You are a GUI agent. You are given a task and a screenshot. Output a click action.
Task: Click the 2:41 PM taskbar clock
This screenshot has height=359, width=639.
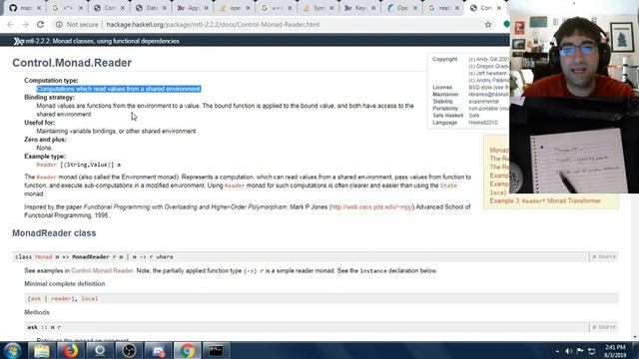615,351
